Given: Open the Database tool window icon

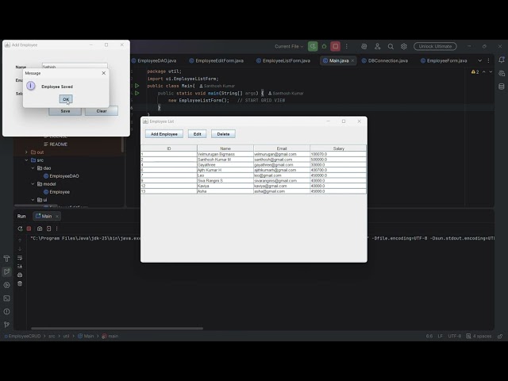Looking at the screenshot, I should [x=502, y=87].
